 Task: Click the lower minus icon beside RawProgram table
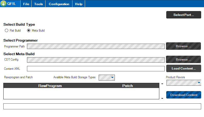point(162,99)
